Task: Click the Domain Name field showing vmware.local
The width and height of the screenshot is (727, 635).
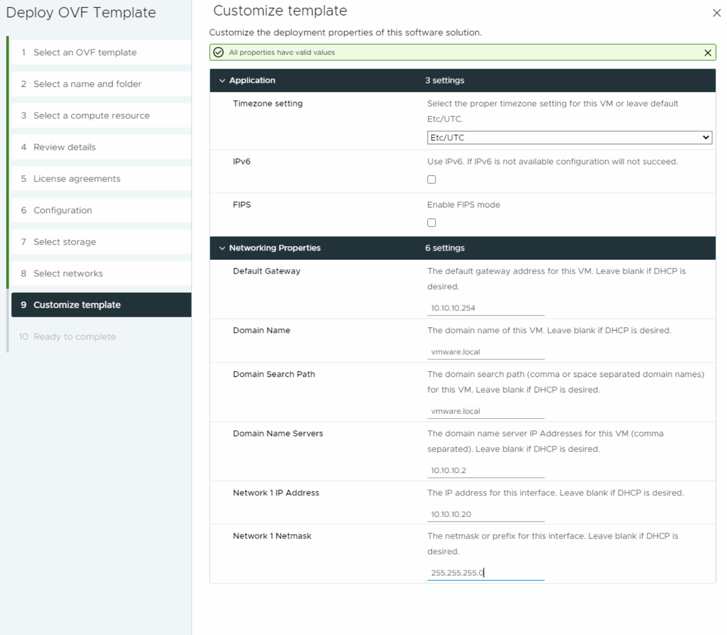Action: 486,351
